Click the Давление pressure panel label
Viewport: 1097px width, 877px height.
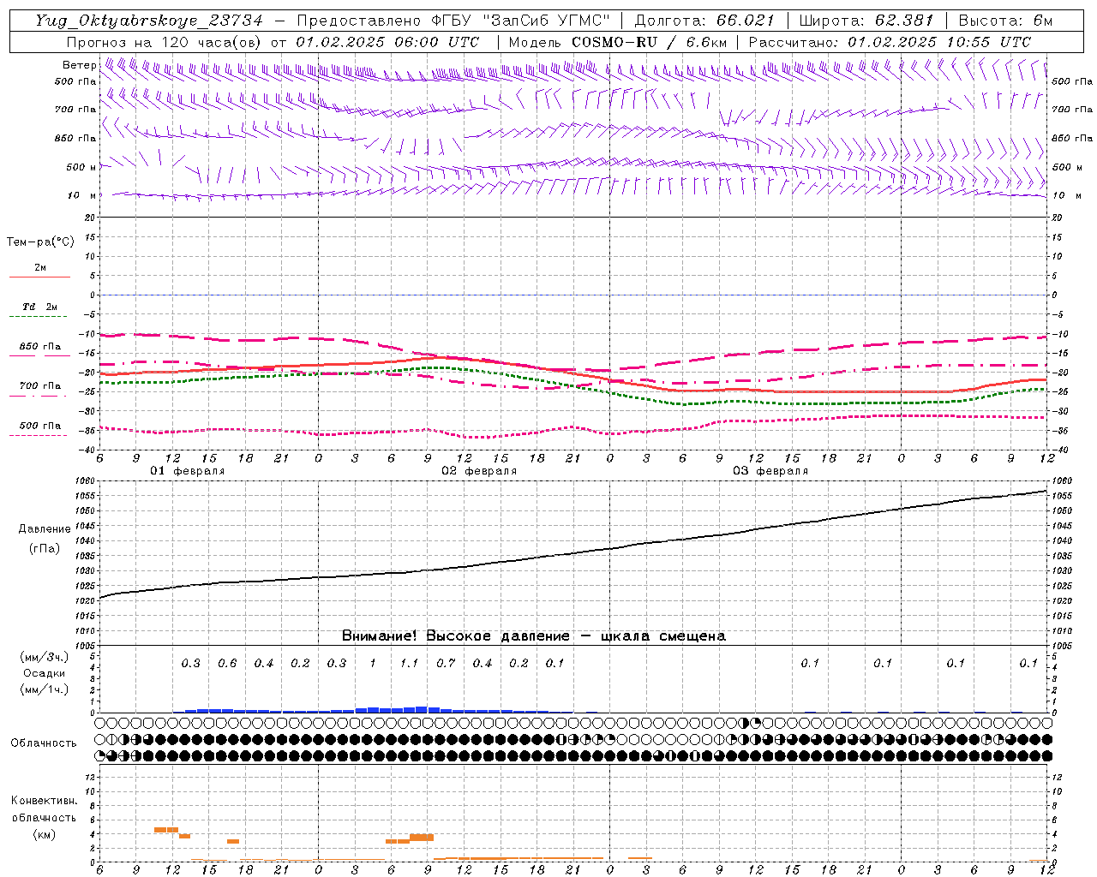[x=45, y=529]
